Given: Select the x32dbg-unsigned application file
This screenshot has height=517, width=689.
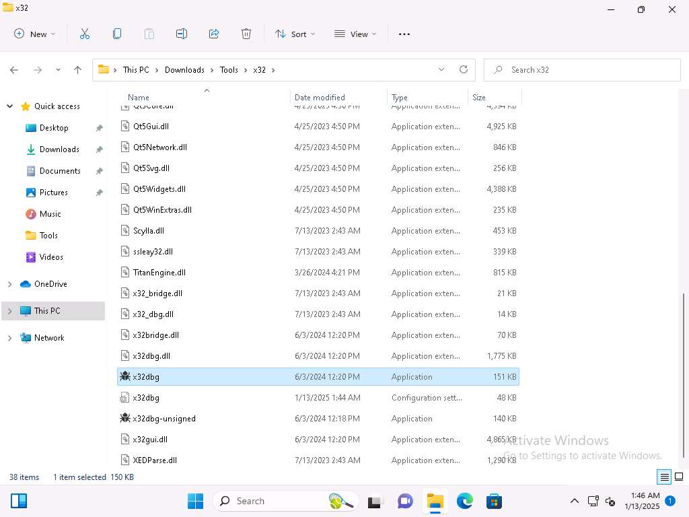Looking at the screenshot, I should pyautogui.click(x=164, y=419).
